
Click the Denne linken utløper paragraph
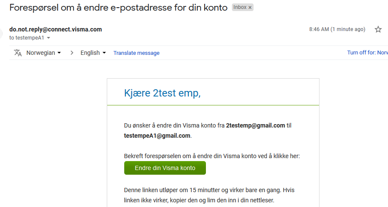[208, 195]
